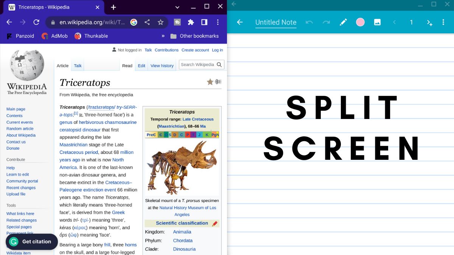
Task: Redo in the note app
Action: 326,22
